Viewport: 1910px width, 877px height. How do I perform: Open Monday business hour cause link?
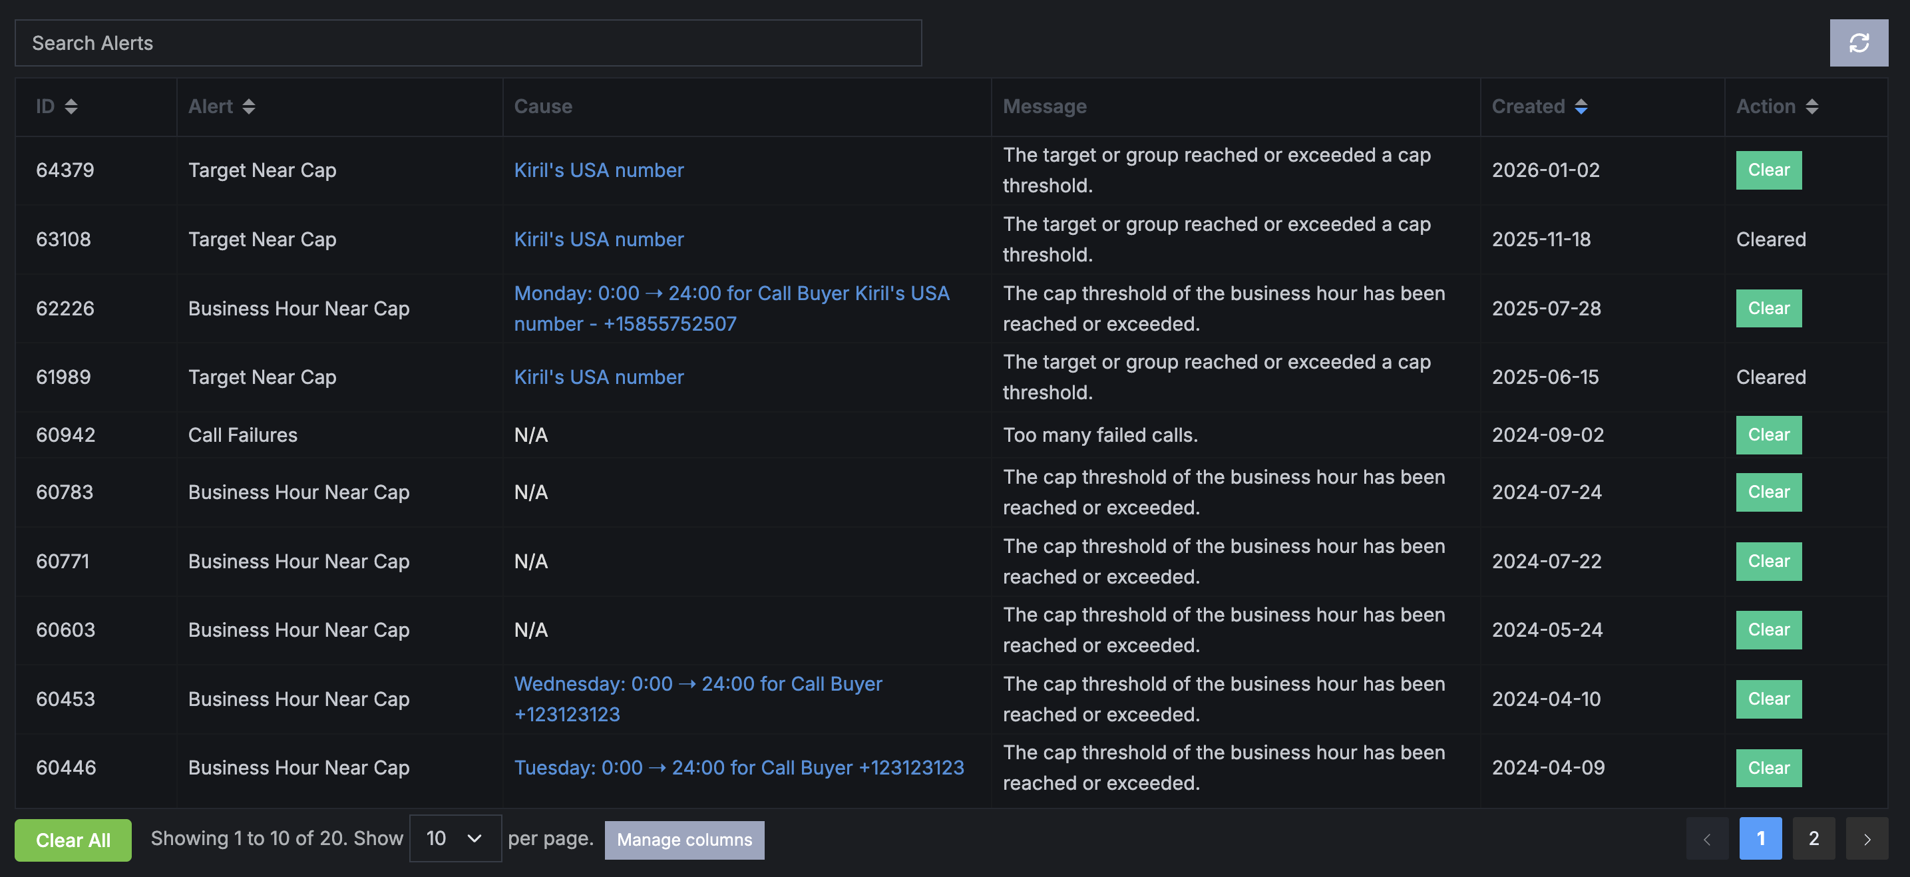click(x=732, y=308)
